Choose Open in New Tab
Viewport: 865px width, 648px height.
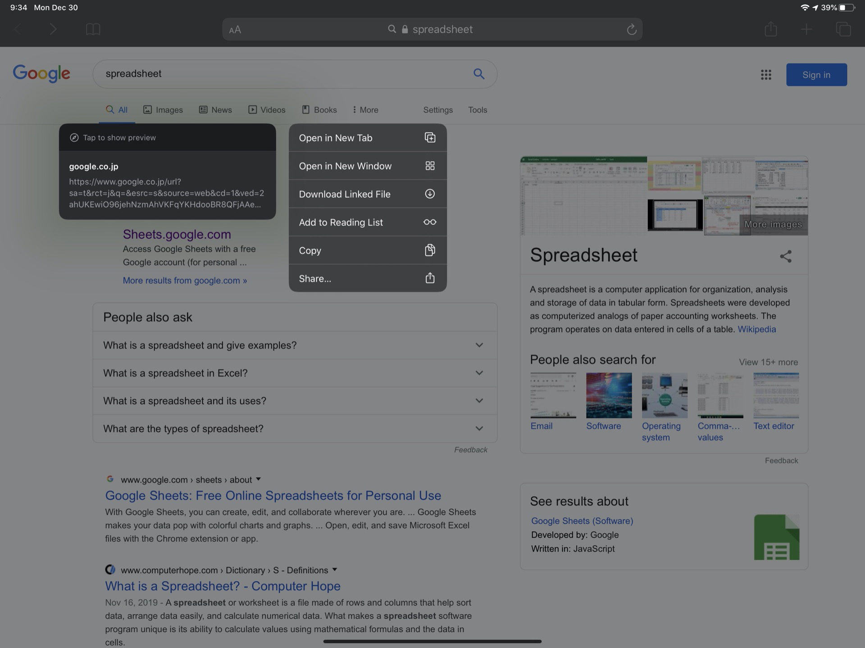368,138
